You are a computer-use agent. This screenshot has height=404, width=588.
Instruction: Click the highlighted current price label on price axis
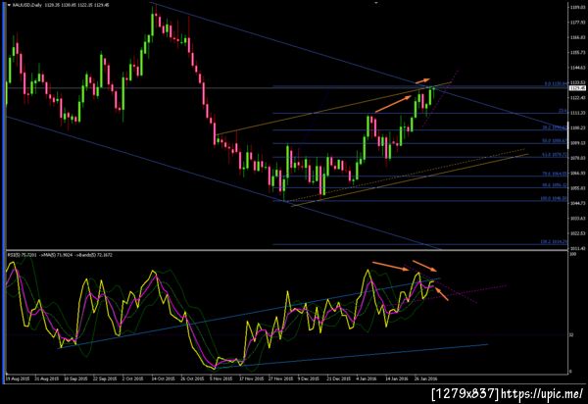577,88
